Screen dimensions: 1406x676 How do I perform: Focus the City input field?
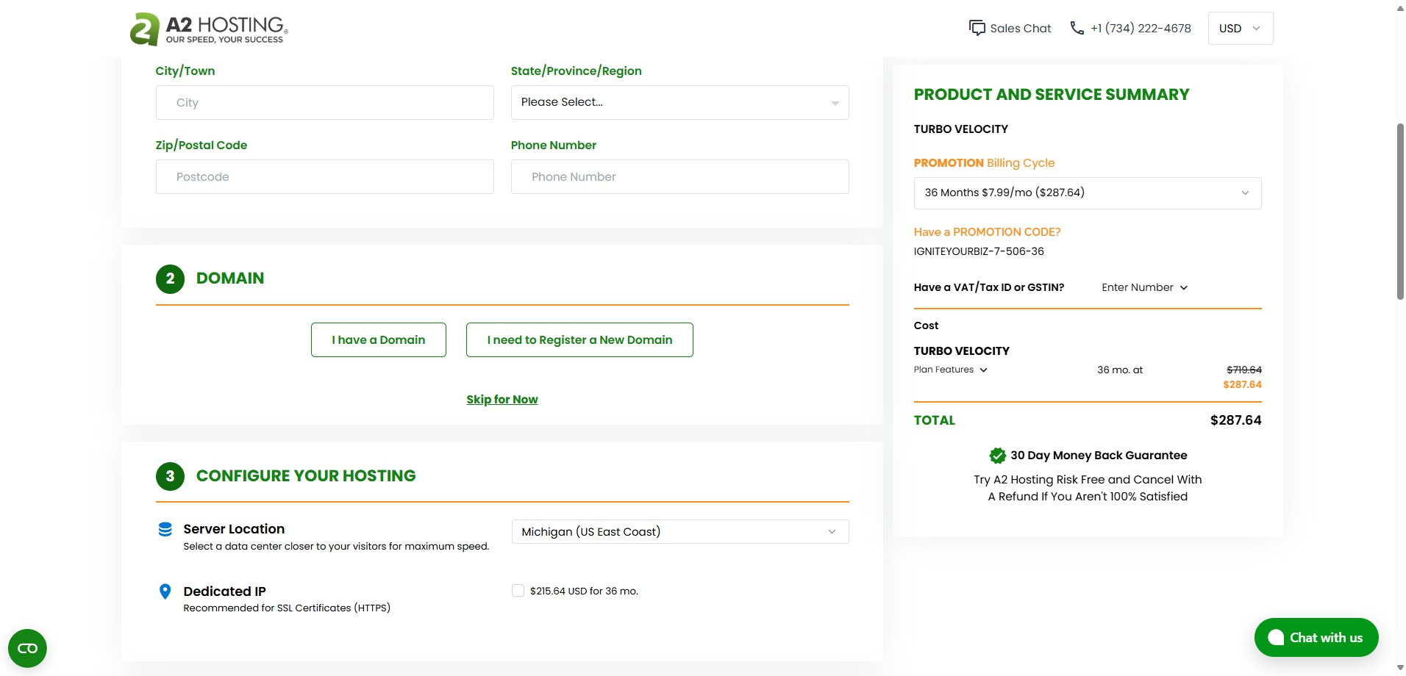[324, 102]
